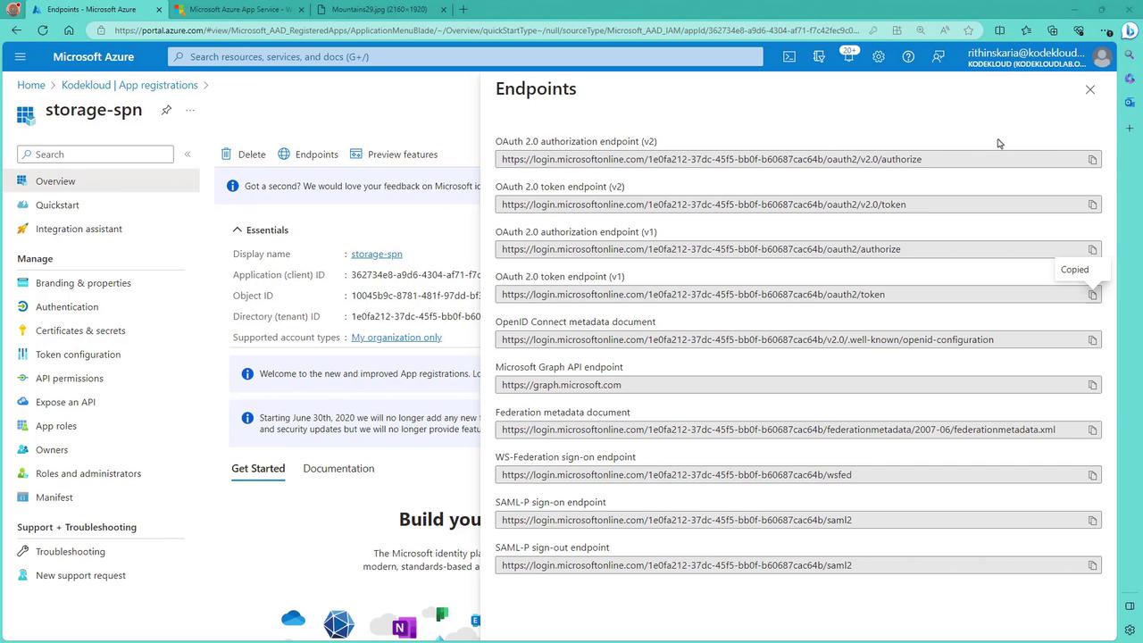Image resolution: width=1143 pixels, height=643 pixels.
Task: Add this page to browser favorites
Action: pyautogui.click(x=968, y=29)
